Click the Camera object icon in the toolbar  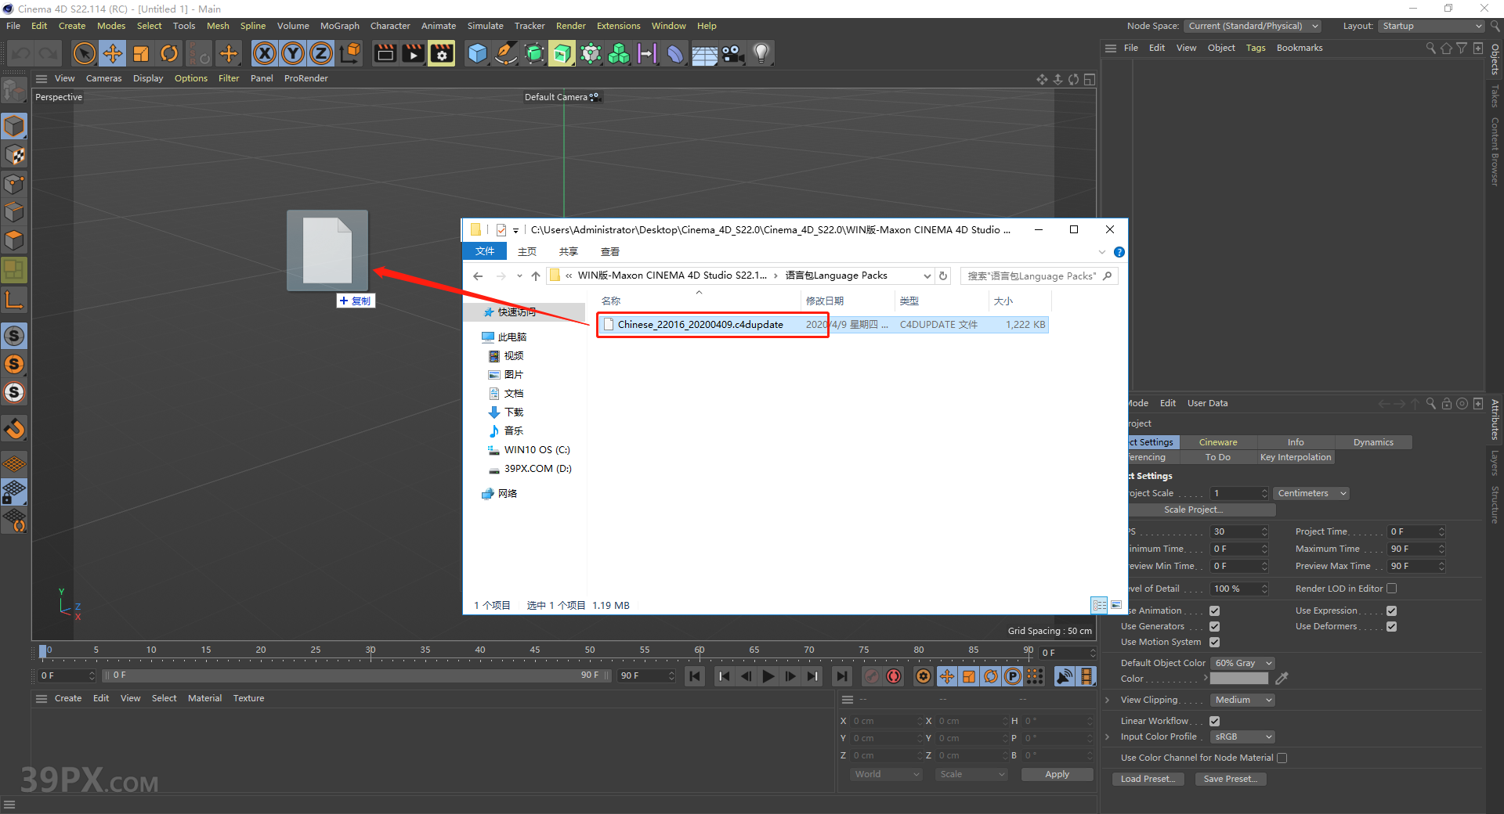[732, 53]
